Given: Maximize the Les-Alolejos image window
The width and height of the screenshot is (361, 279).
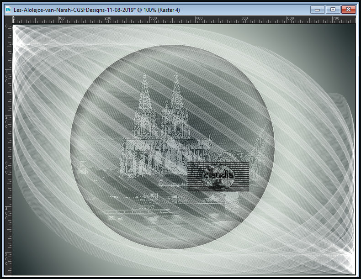Looking at the screenshot, I should [x=333, y=10].
